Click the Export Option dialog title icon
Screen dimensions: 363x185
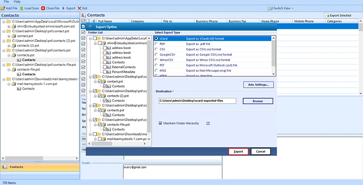tap(90, 27)
